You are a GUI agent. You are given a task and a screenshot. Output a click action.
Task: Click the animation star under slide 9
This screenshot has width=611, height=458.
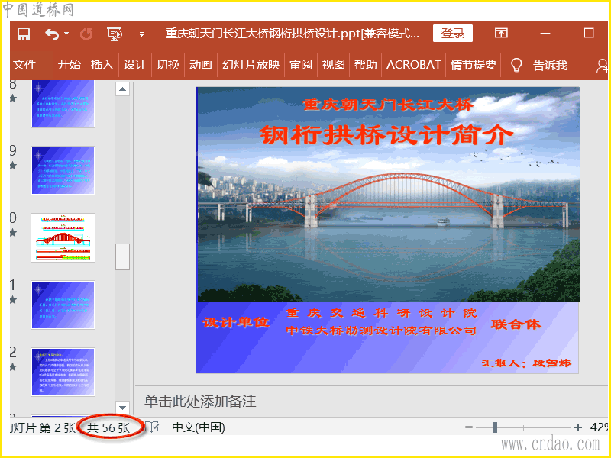pos(13,166)
